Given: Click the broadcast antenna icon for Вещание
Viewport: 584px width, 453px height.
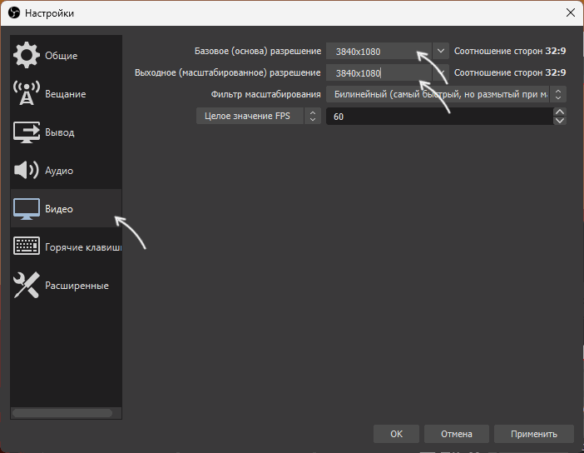Looking at the screenshot, I should [x=27, y=94].
